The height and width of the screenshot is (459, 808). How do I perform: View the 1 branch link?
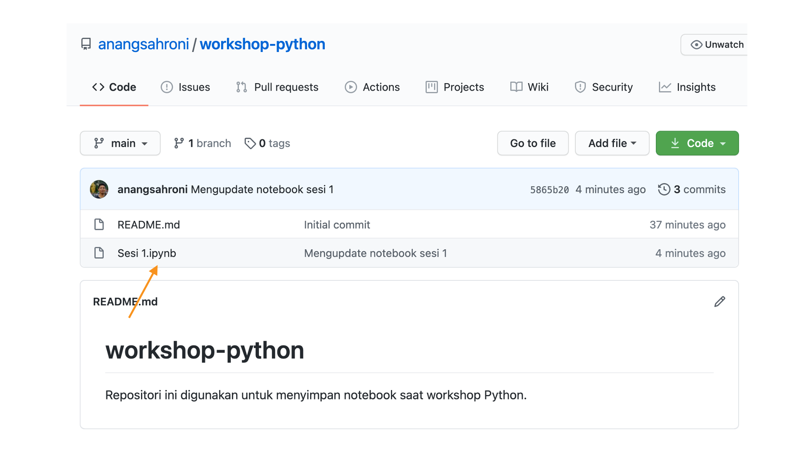(202, 143)
